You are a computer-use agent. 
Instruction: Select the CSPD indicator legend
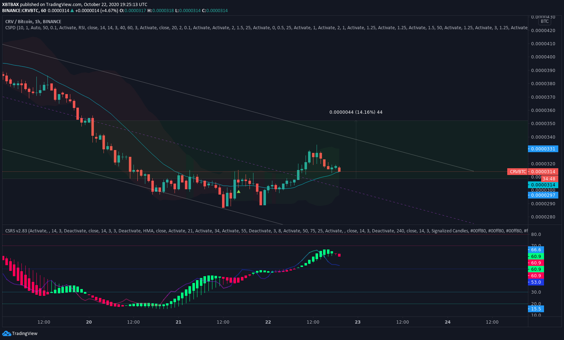click(266, 28)
